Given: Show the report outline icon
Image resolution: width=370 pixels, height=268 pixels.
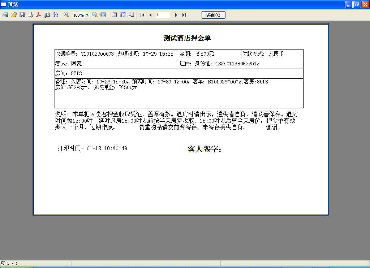Looking at the screenshot, I should (x=123, y=15).
